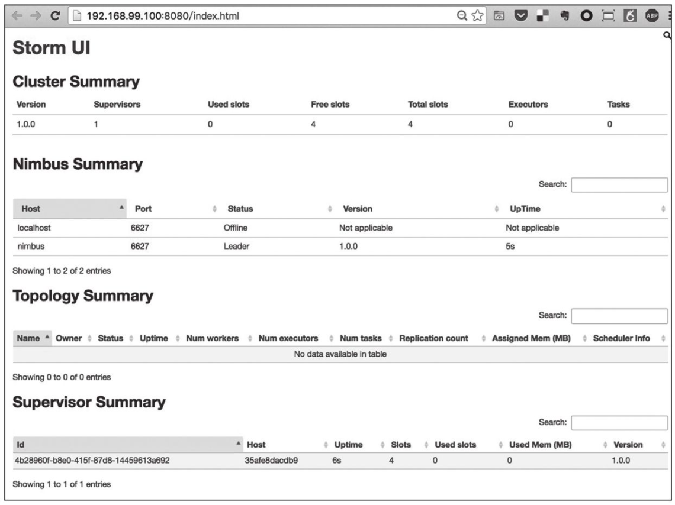Sort Supervisor table by Slots column
This screenshot has height=505, width=675.
pos(408,445)
